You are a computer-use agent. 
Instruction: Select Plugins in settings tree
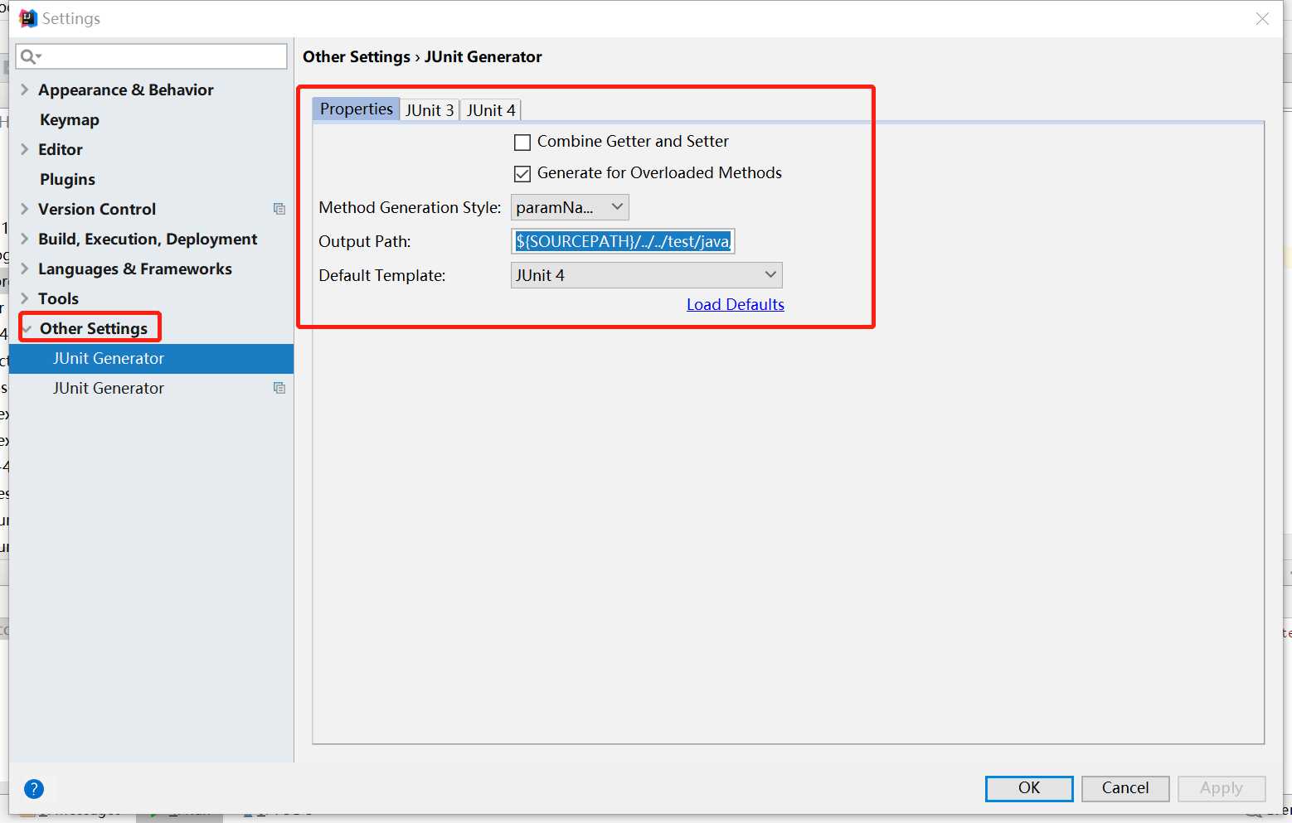pyautogui.click(x=67, y=179)
